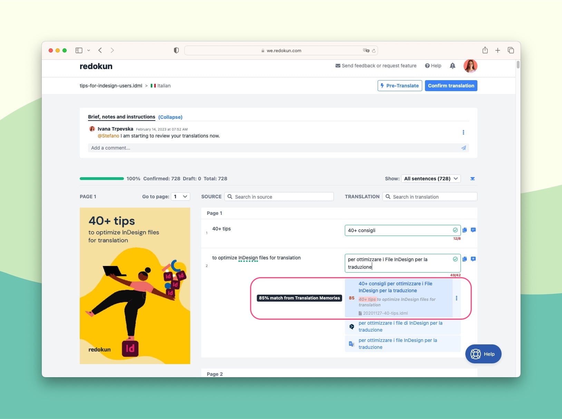Click the 20201127-40-tips.idml file reference
Screen dimensions: 562x419
(383, 313)
